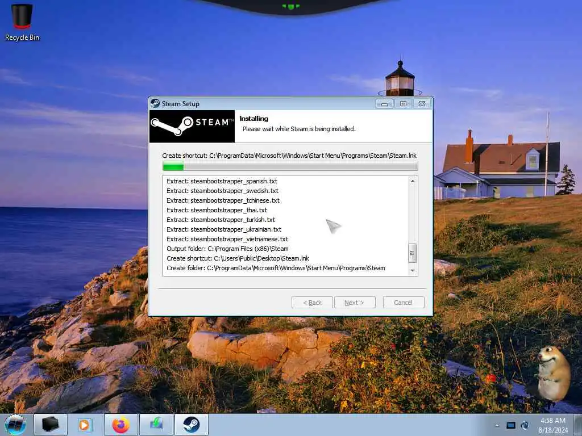Close the Steam Setup window
Viewport: 582px width, 436px height.
click(x=422, y=104)
